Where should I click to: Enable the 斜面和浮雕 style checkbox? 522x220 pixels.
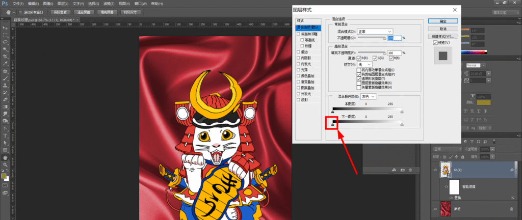(298, 34)
